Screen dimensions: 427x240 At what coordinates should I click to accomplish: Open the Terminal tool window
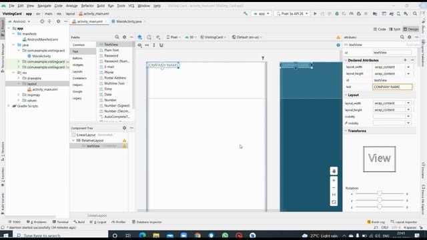(x=61, y=222)
